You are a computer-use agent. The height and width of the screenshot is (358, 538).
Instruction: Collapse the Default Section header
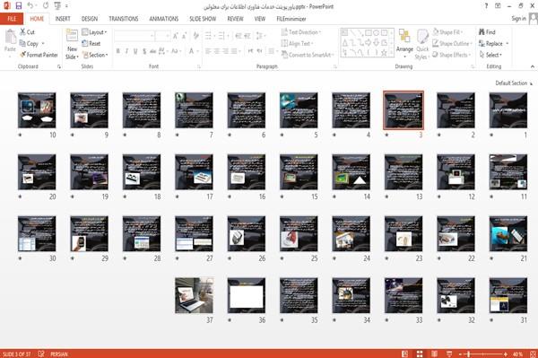tap(514, 83)
